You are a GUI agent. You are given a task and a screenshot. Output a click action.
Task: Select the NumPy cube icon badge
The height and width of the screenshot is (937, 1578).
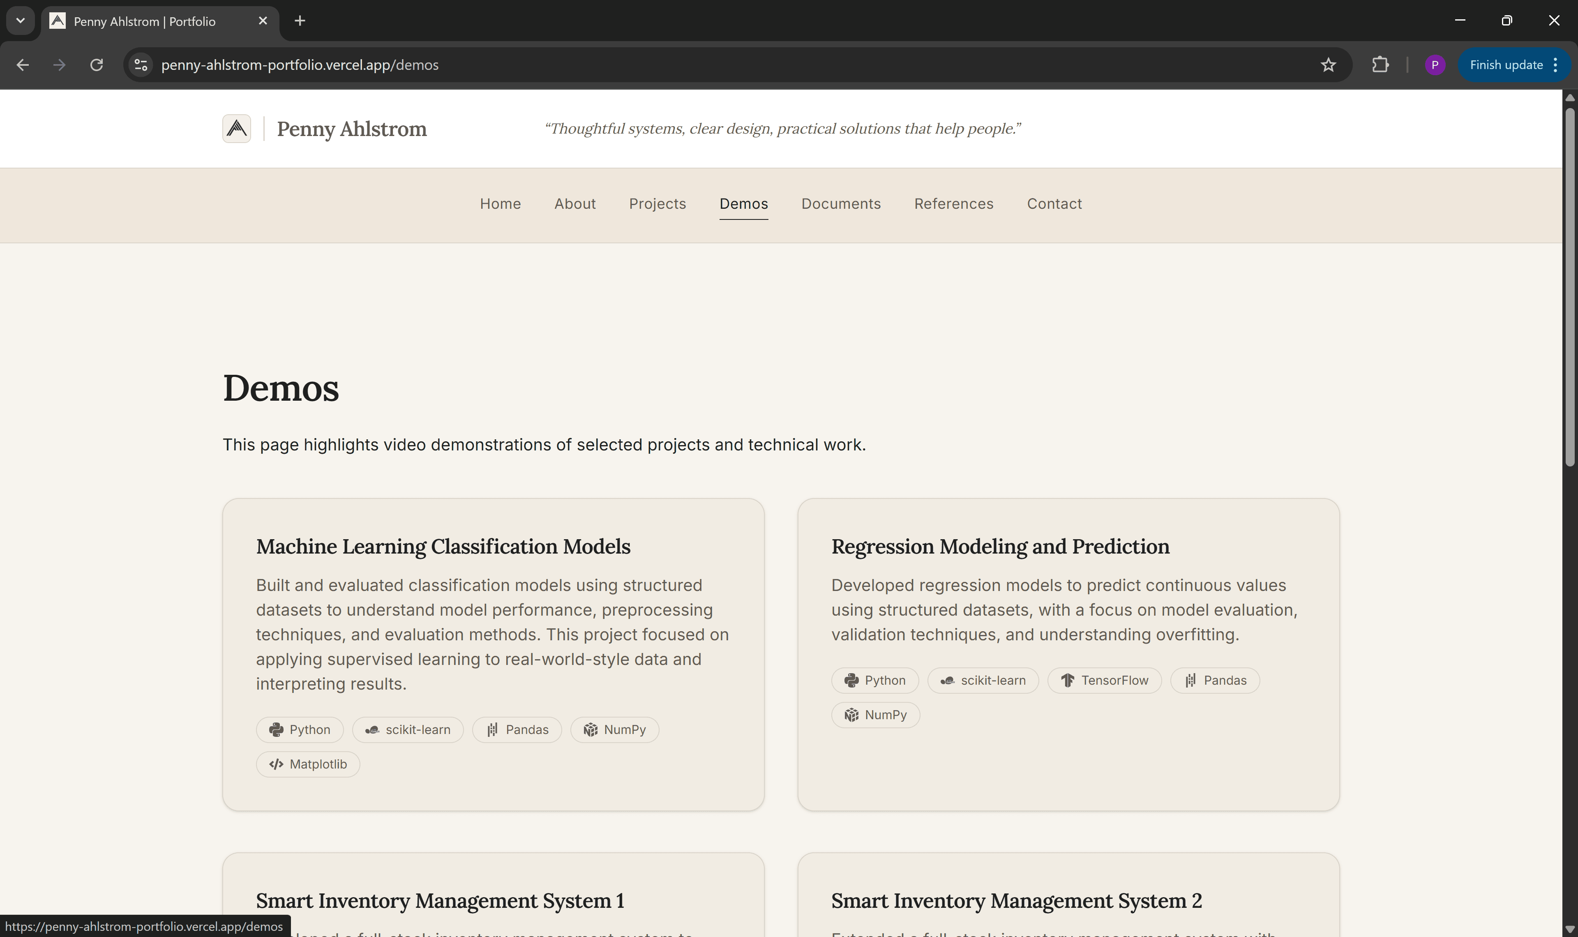591,729
